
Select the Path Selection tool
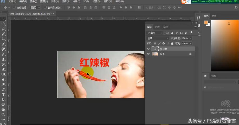[3, 99]
